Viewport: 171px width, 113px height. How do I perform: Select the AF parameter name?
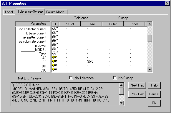[44, 58]
